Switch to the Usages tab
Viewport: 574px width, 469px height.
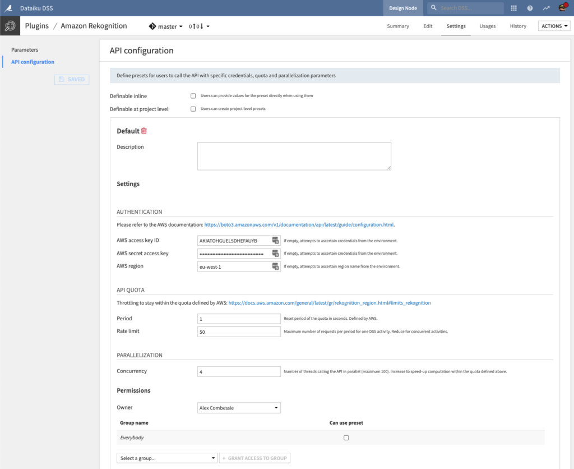coord(487,26)
